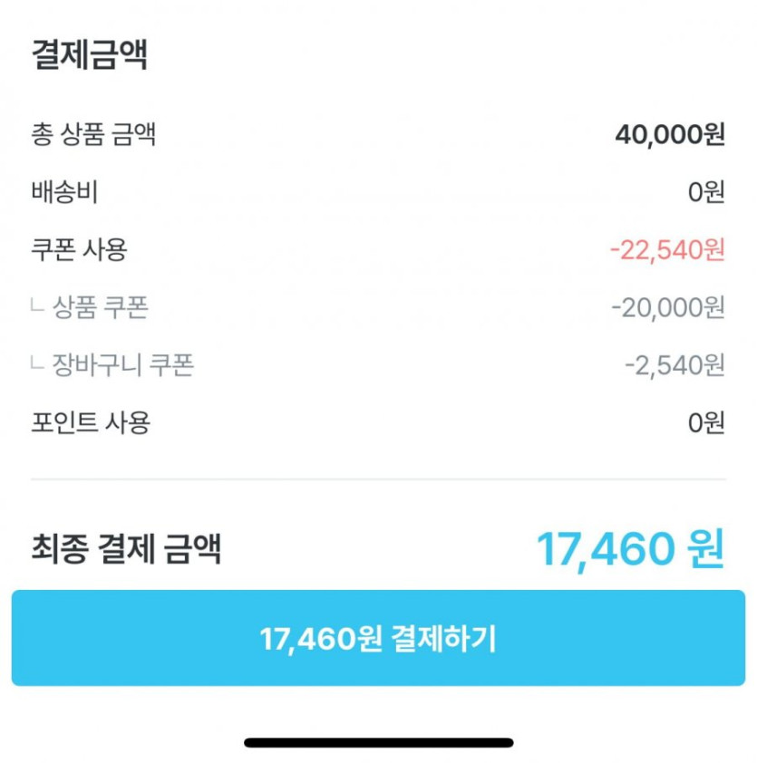Click the indent marker before 장바구니 쿠폰
757x763 pixels.
[37, 365]
